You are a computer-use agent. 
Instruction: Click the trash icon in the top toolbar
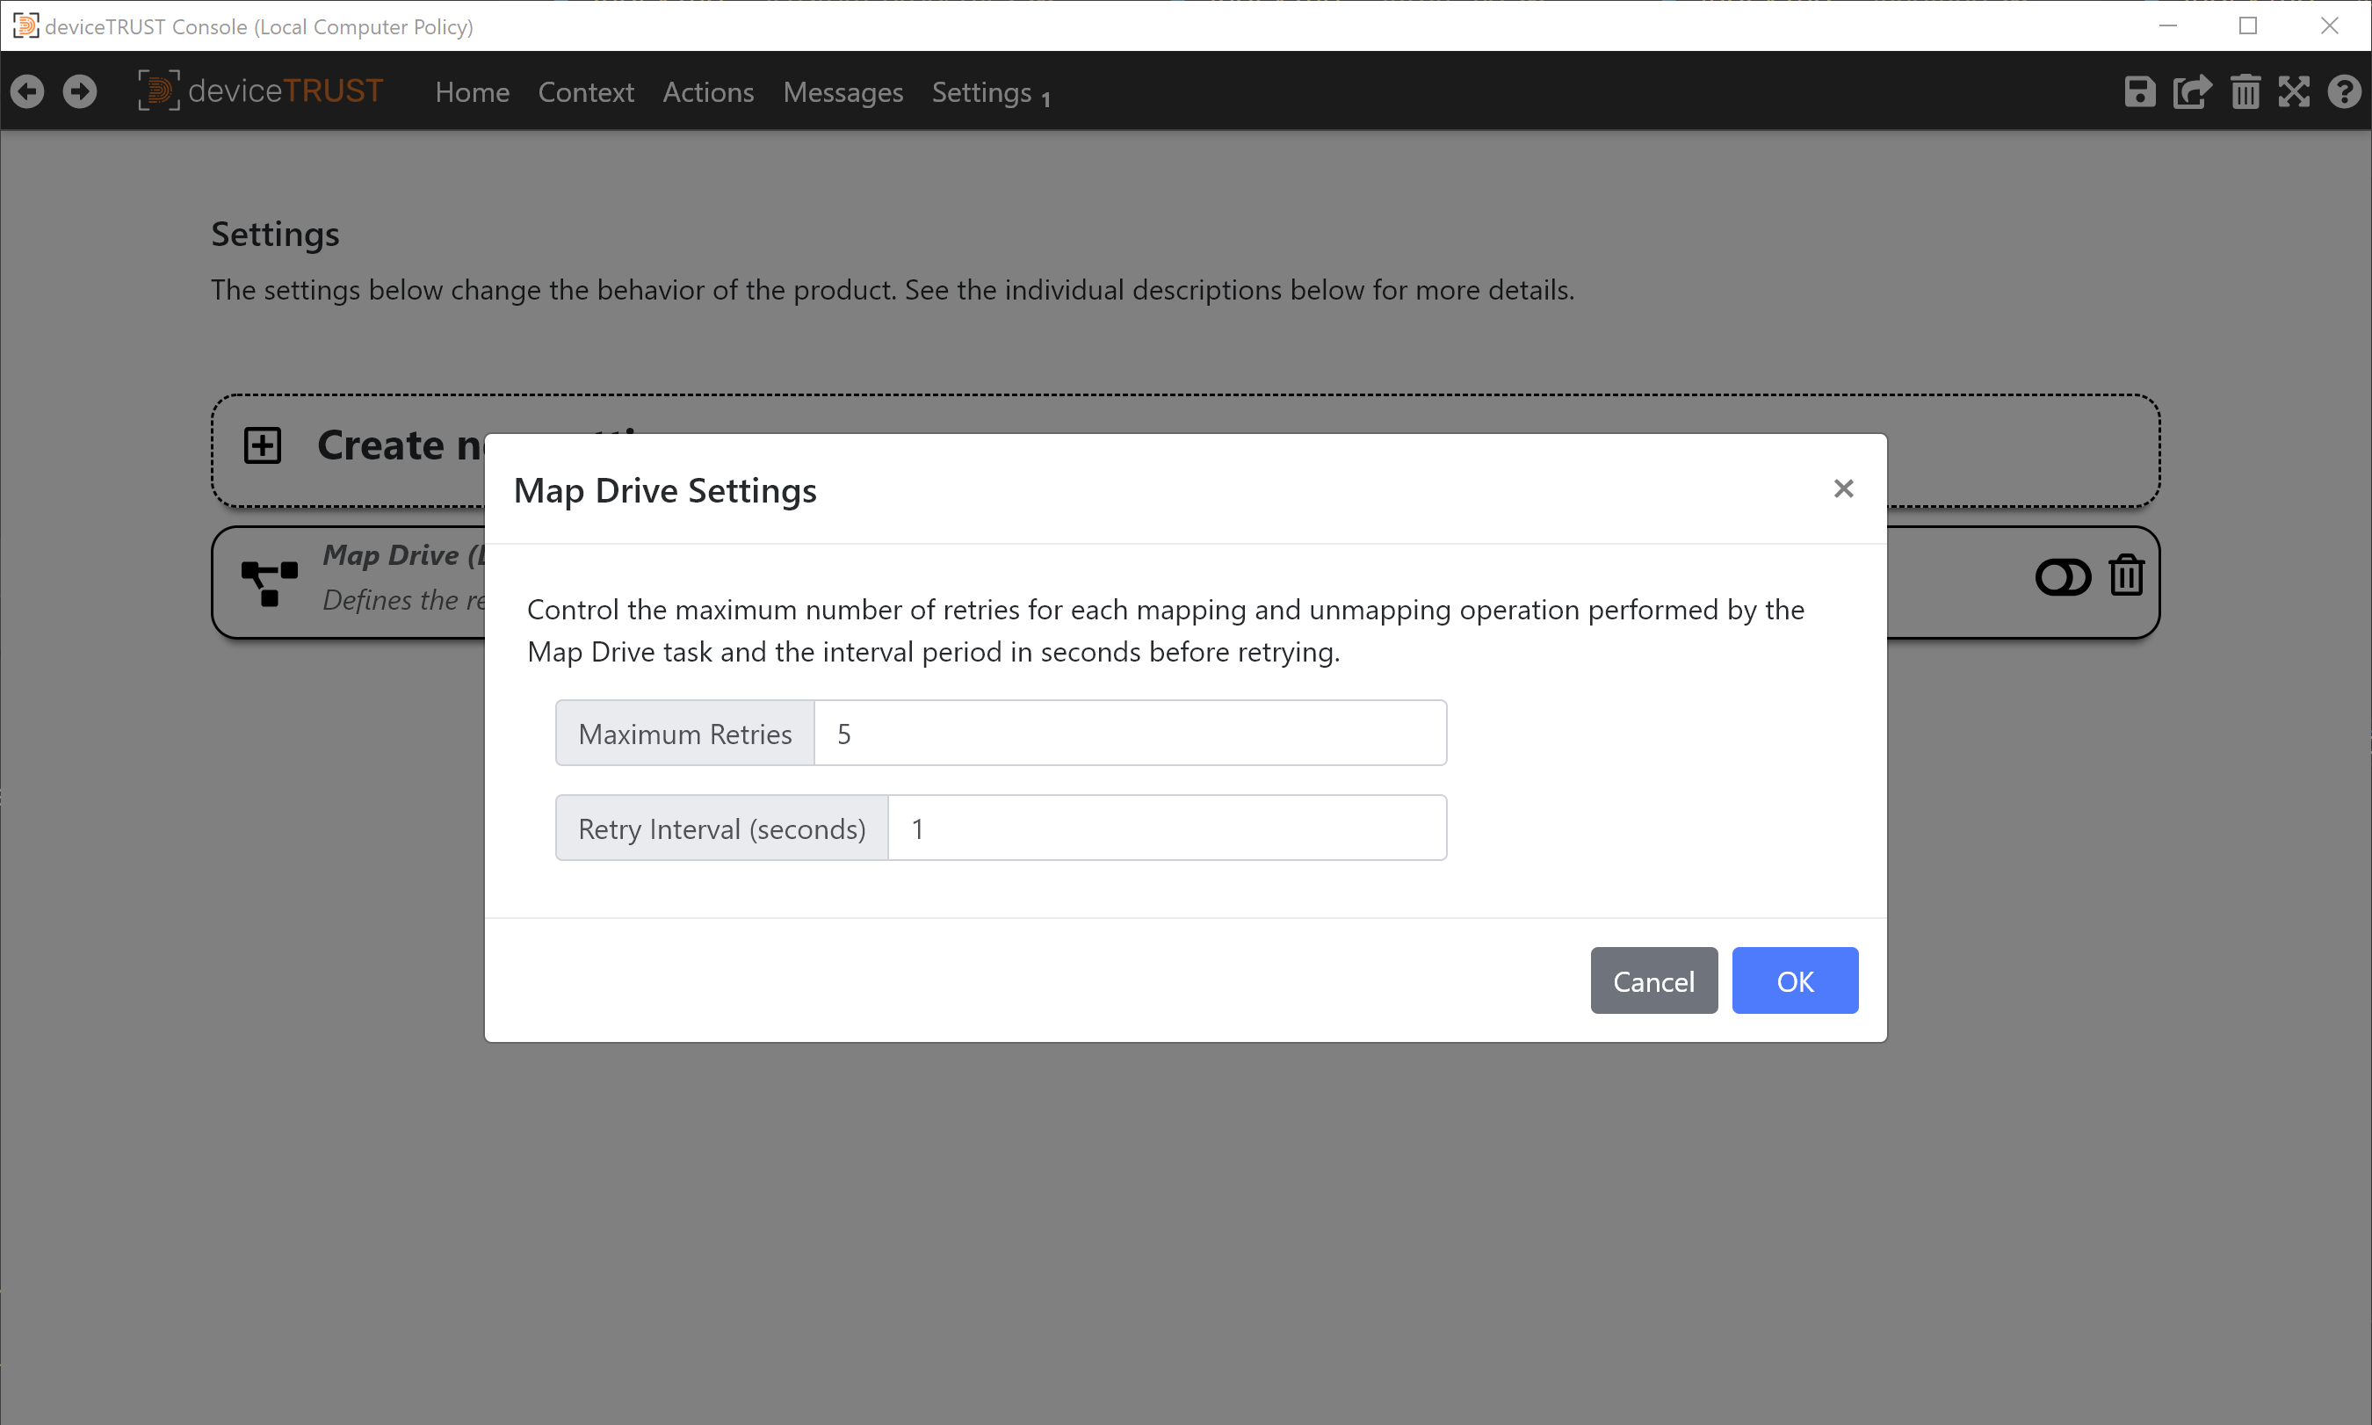pos(2245,91)
